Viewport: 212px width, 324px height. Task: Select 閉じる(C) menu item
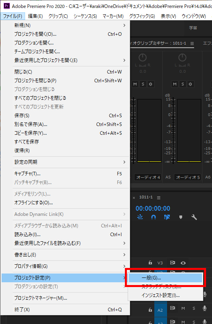(x=65, y=72)
